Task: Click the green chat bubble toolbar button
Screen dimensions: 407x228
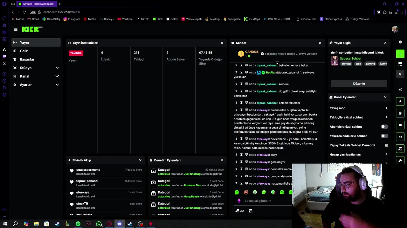Action: click(400, 125)
